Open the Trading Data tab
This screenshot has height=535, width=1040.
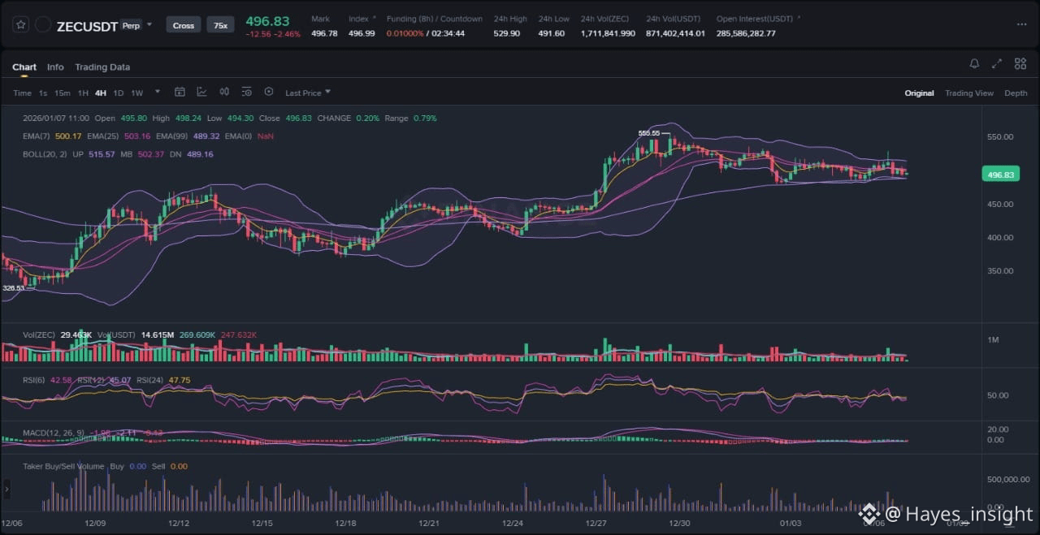click(x=102, y=67)
